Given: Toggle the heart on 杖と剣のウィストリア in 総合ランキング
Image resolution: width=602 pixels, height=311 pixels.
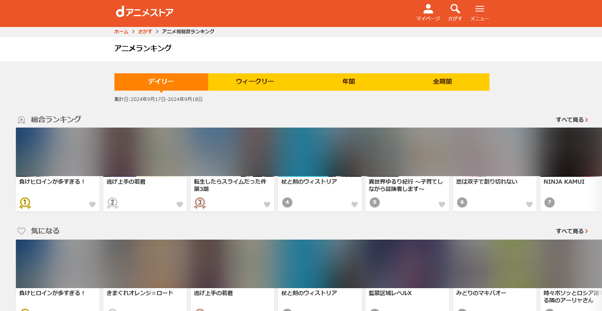Looking at the screenshot, I should coord(354,204).
